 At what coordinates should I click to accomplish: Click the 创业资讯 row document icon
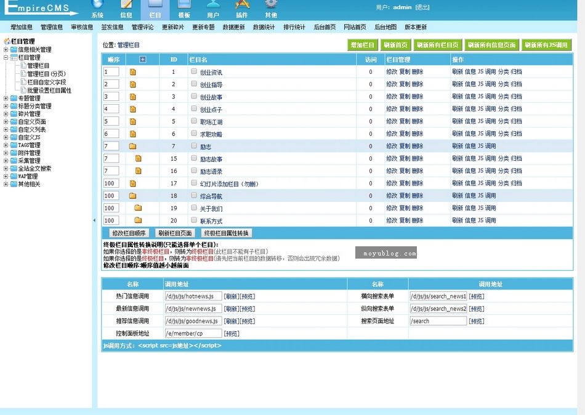(133, 72)
